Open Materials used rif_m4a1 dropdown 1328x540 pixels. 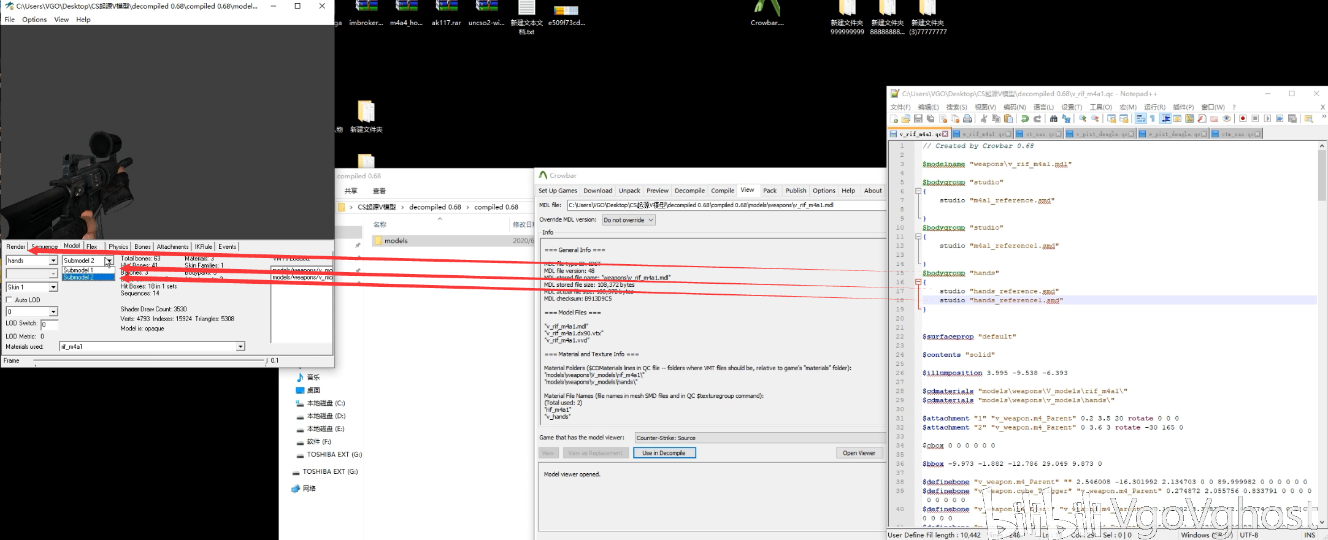coord(240,347)
